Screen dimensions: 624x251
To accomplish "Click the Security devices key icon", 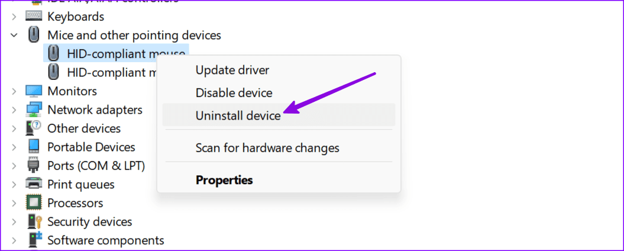I will [34, 221].
